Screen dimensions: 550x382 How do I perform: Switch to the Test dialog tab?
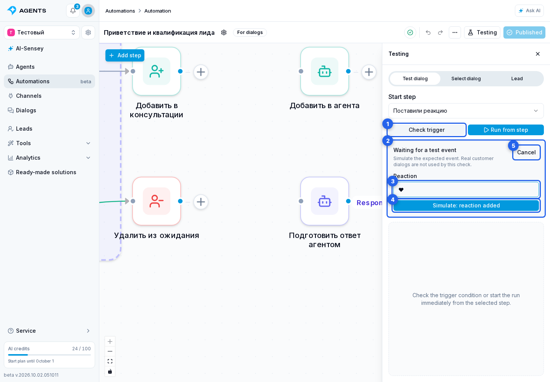(415, 79)
